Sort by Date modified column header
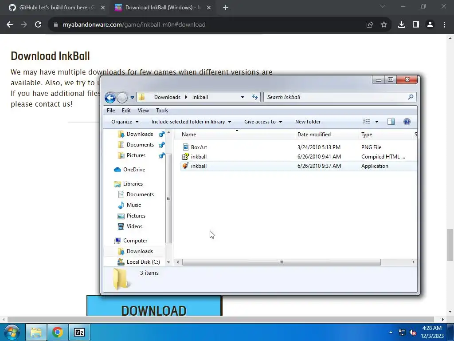Image resolution: width=454 pixels, height=341 pixels. [327, 135]
